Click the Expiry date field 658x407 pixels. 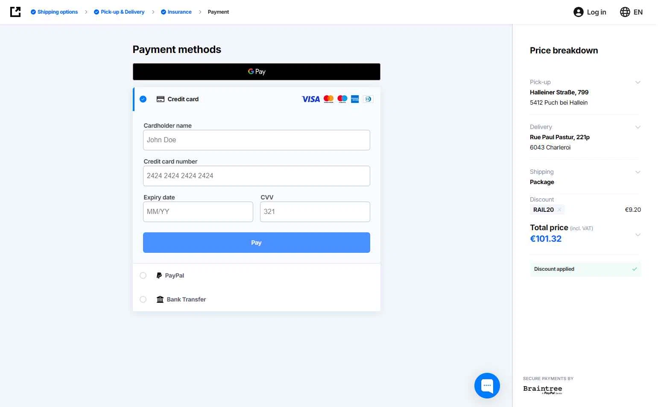point(198,212)
